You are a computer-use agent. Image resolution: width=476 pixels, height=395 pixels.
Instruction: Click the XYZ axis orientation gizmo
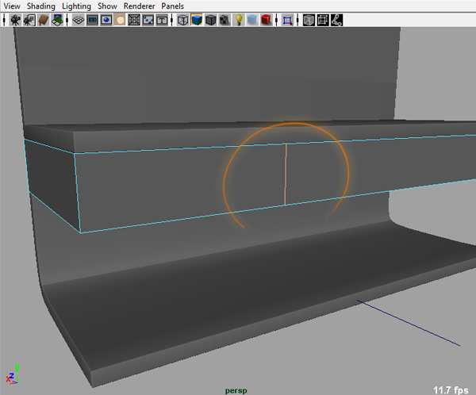pos(13,374)
